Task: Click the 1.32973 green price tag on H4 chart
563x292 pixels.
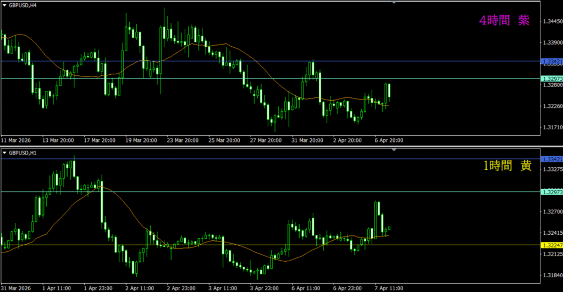Action: [x=552, y=79]
